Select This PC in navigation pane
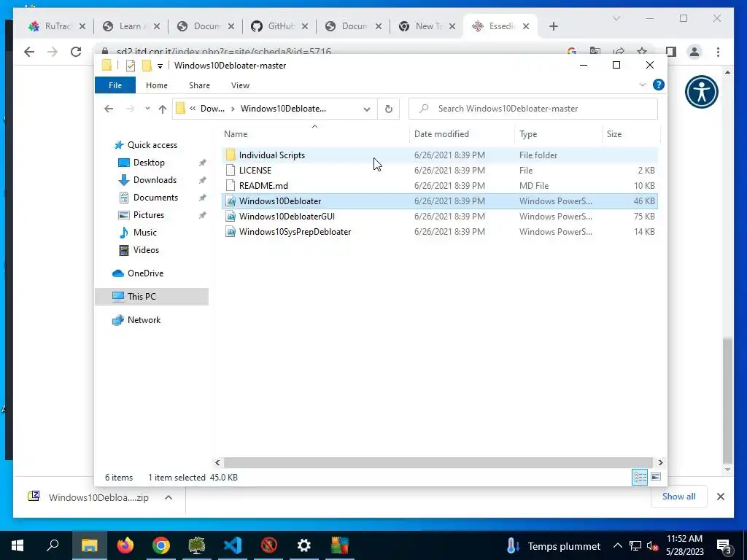The width and height of the screenshot is (747, 560). pos(152,297)
